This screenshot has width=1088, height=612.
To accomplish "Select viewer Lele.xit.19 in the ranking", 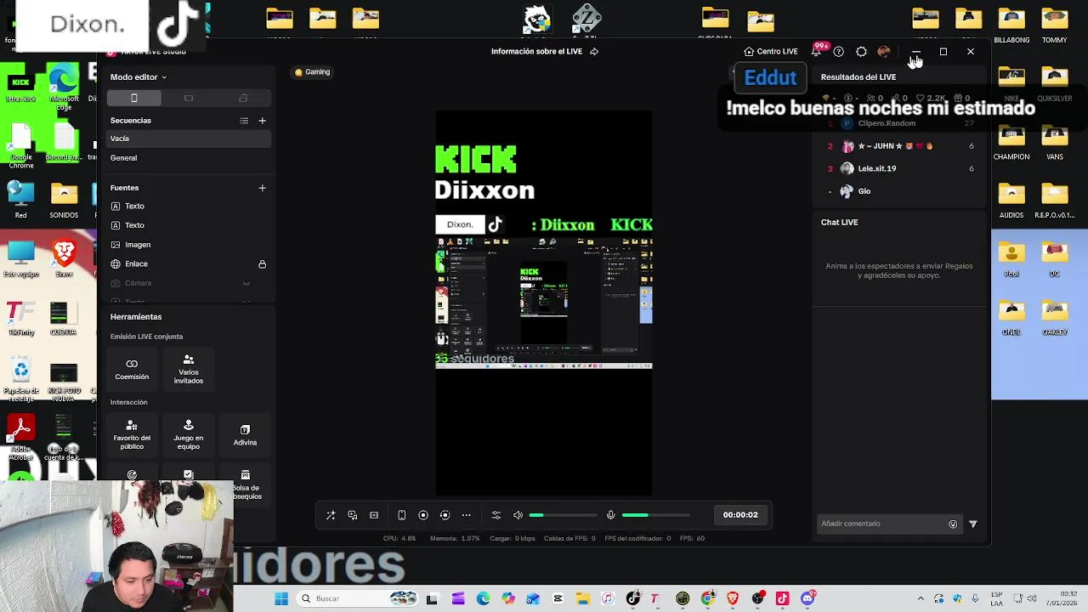I will tap(901, 169).
